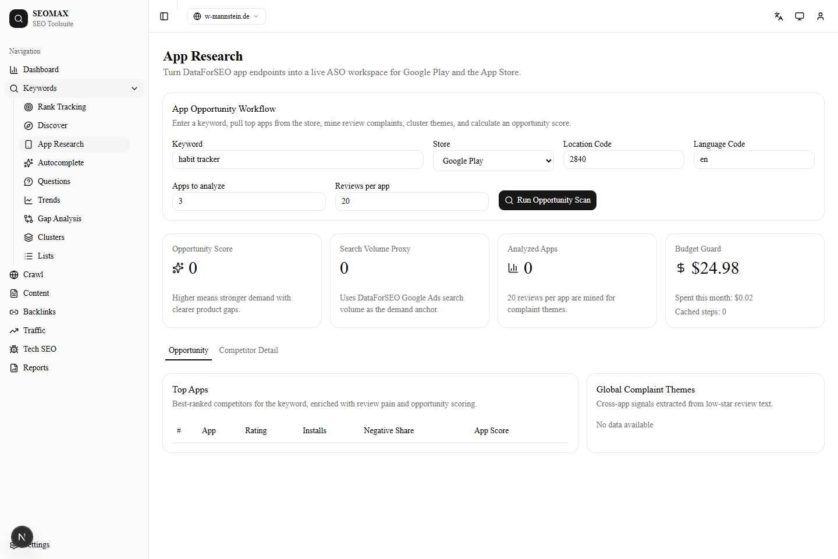
Task: Click the display theme monitor icon
Action: [x=800, y=16]
